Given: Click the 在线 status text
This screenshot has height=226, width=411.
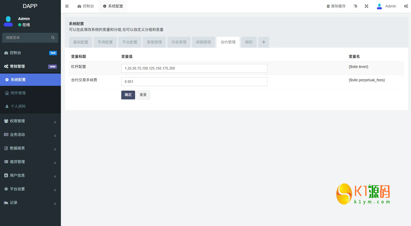Looking at the screenshot, I should point(26,25).
